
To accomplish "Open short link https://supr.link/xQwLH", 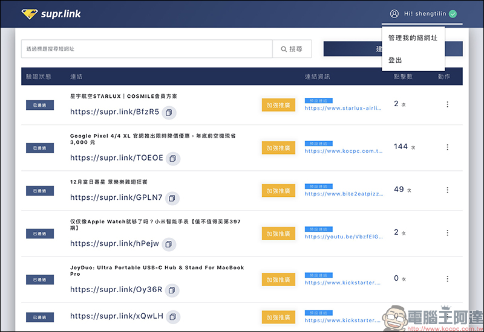I will click(117, 316).
